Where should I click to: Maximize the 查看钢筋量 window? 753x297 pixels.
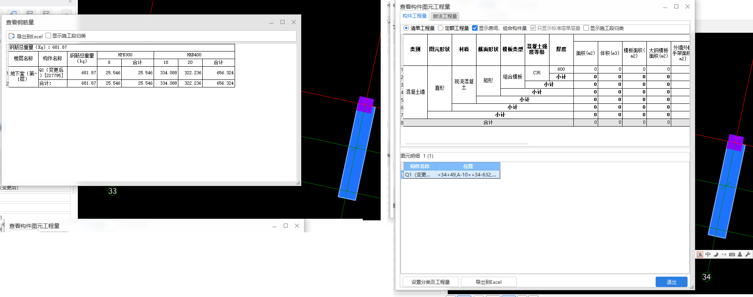(x=283, y=22)
